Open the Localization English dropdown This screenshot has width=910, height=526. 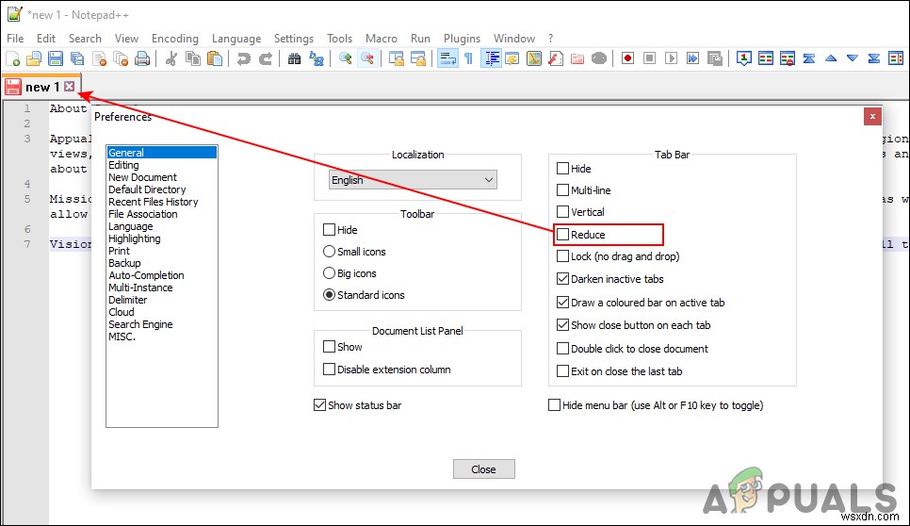coord(413,180)
